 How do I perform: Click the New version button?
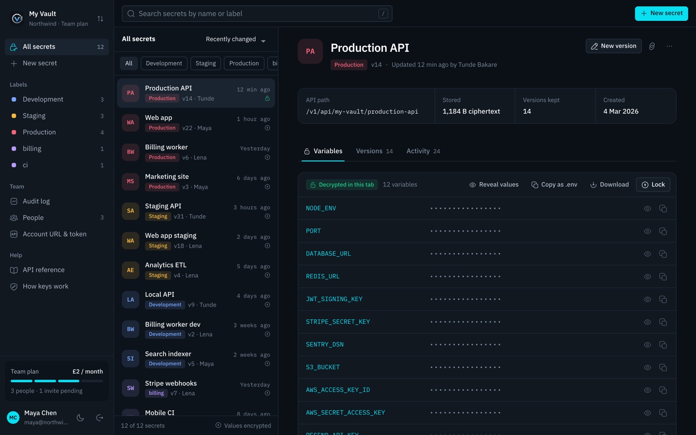click(x=613, y=46)
